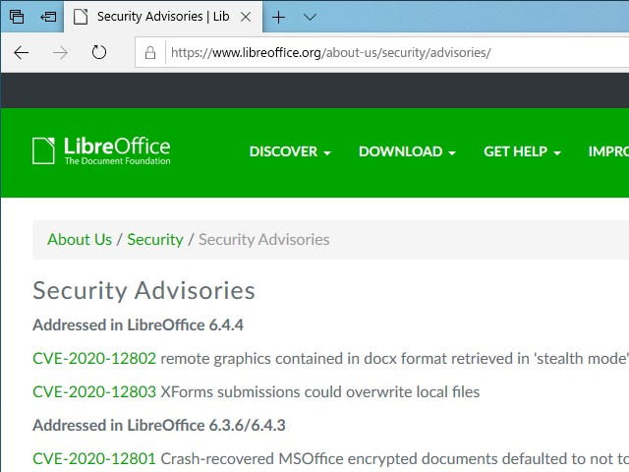This screenshot has width=629, height=472.
Task: Click the browser Back arrow
Action: (22, 52)
